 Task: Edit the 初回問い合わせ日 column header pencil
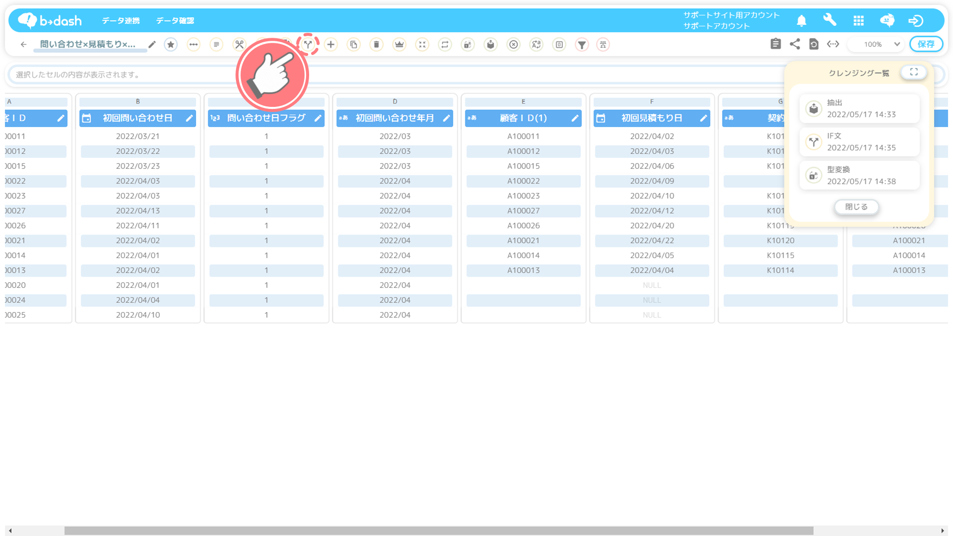click(x=189, y=118)
